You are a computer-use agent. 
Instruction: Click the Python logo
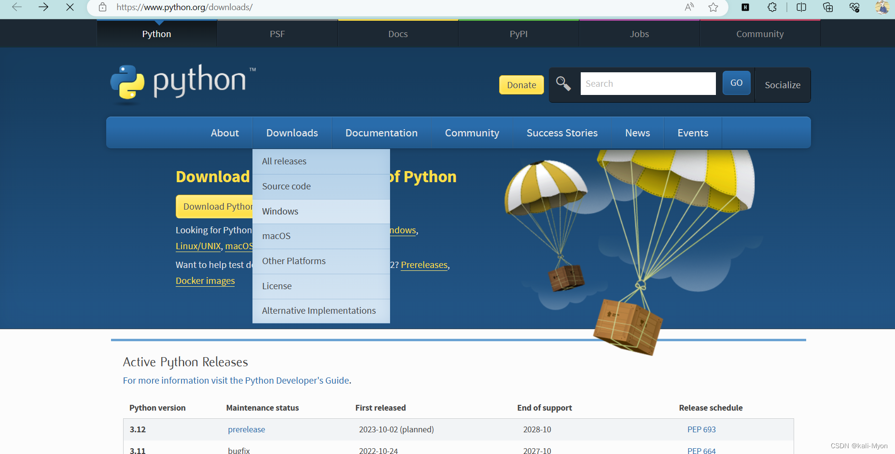click(183, 84)
